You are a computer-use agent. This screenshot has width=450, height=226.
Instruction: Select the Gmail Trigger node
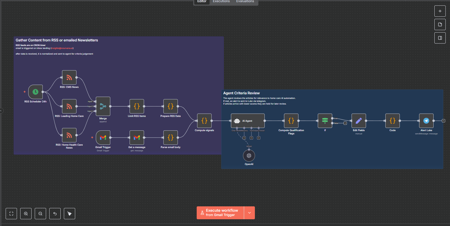tap(103, 137)
